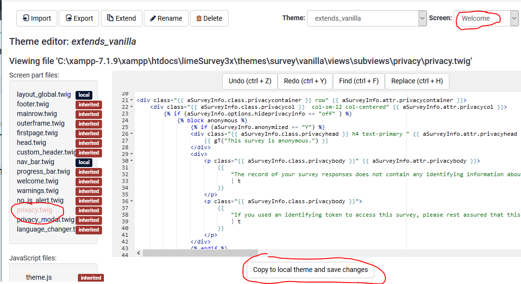Open the Screen dropdown showing Welcome
This screenshot has height=284, width=521.
click(486, 18)
